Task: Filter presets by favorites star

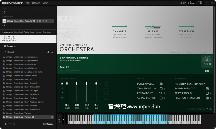Action: point(52,52)
